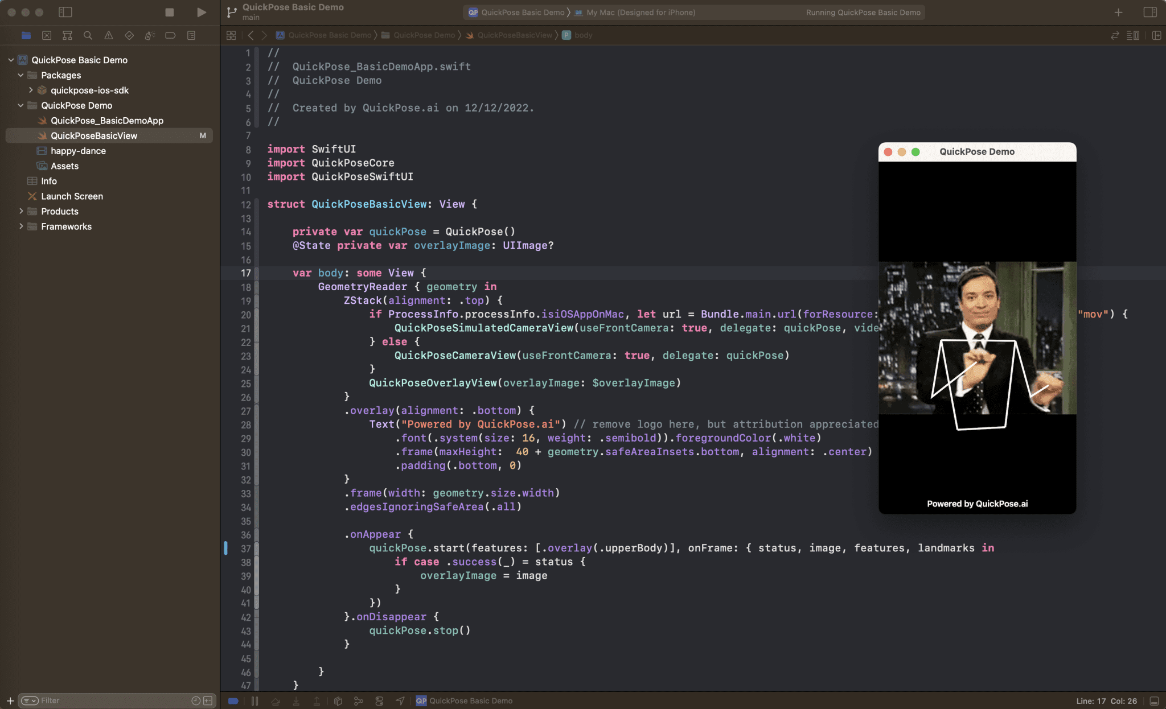The height and width of the screenshot is (709, 1166).
Task: Toggle breakpoints activation in debug bar
Action: click(x=233, y=701)
